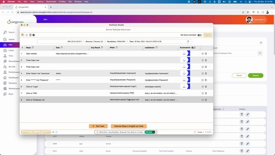Click the 'Set the TestCase Name here' field
275x155 pixels.
click(x=118, y=30)
